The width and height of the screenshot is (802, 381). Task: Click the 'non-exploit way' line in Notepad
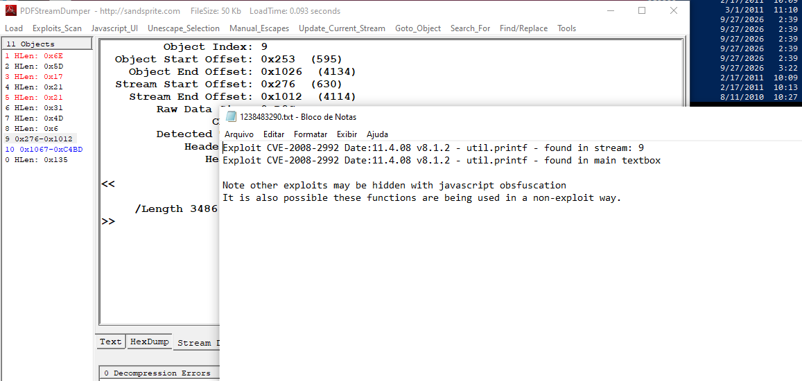[422, 197]
